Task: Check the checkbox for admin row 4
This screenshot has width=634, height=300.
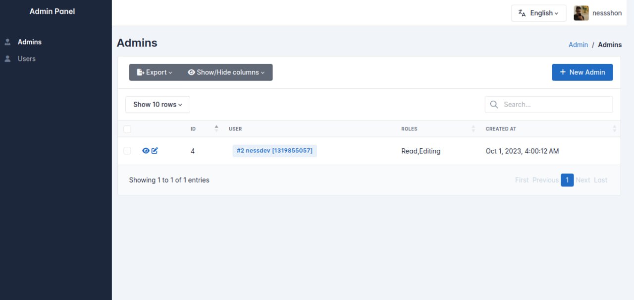Action: coord(127,151)
